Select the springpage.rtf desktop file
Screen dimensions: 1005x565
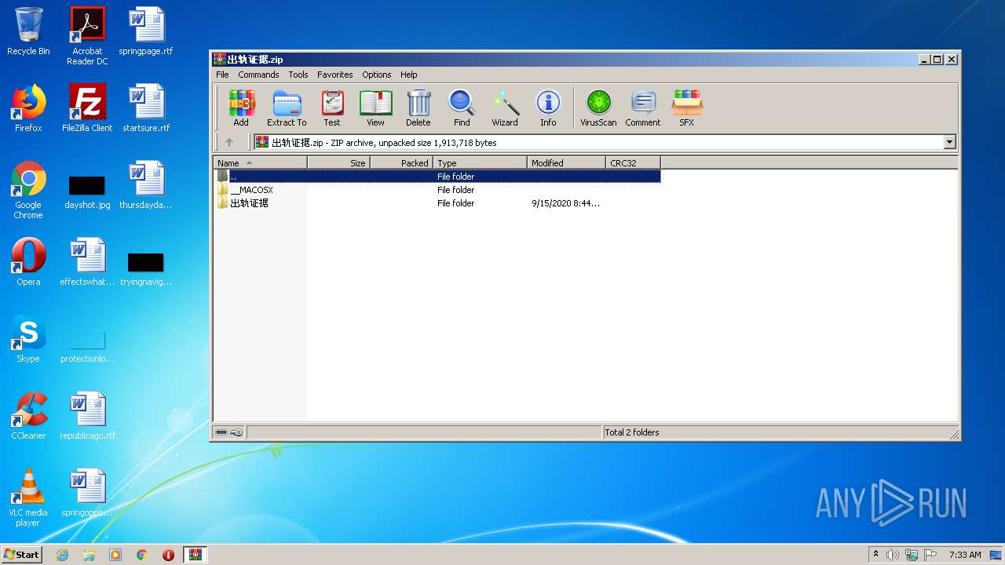point(146,31)
